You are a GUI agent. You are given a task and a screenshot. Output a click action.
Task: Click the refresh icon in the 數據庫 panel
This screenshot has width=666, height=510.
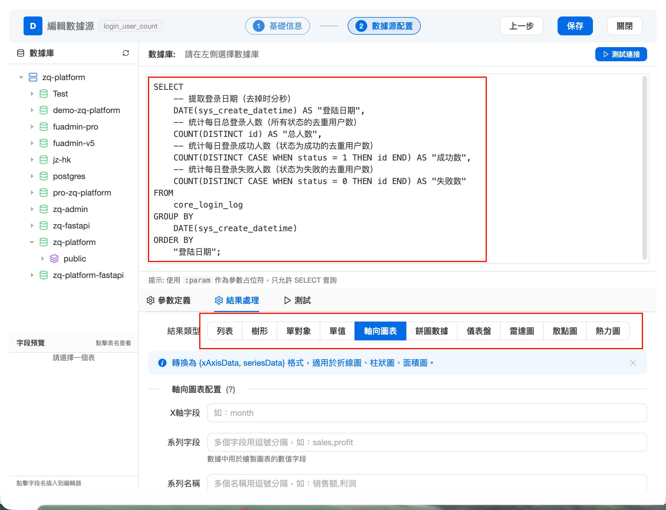[x=126, y=53]
